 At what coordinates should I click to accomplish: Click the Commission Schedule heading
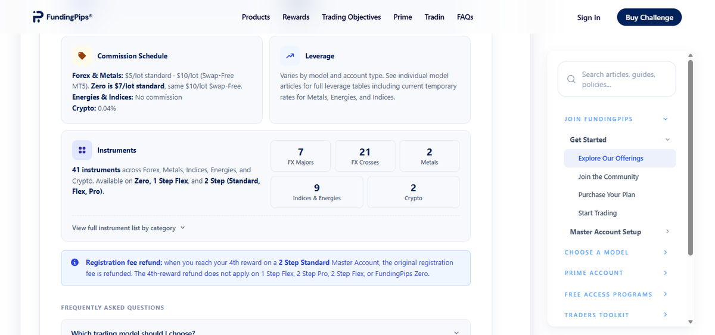(x=132, y=56)
